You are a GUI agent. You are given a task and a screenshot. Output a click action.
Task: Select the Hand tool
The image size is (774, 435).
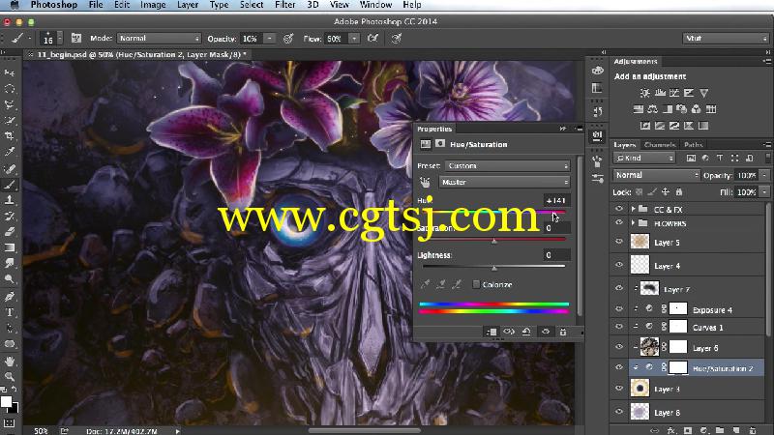point(10,361)
